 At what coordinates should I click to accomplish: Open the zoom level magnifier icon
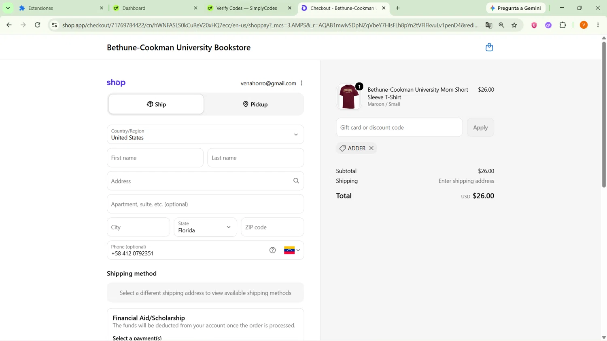click(501, 25)
